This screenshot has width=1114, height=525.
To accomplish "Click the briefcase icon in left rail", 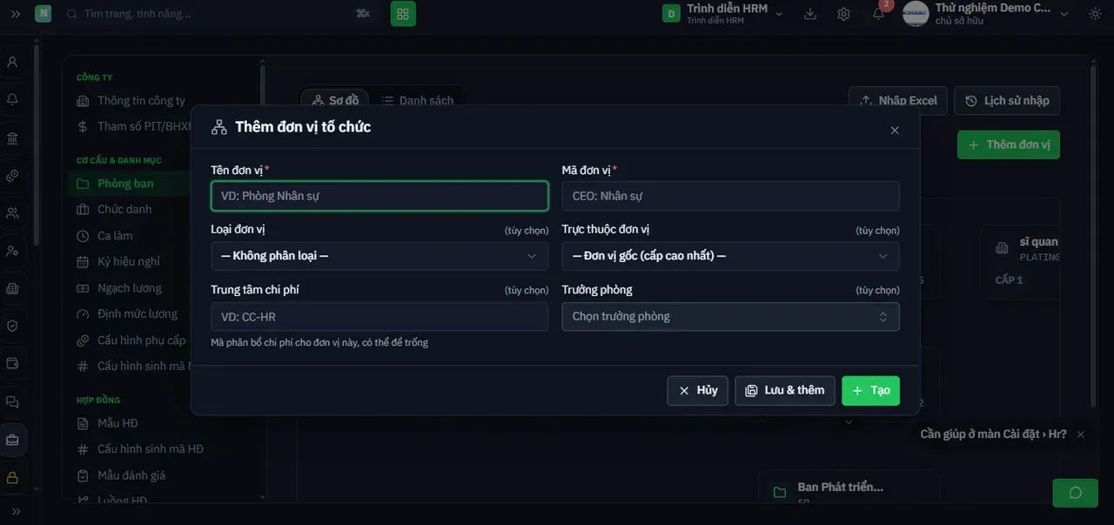I will (x=12, y=440).
